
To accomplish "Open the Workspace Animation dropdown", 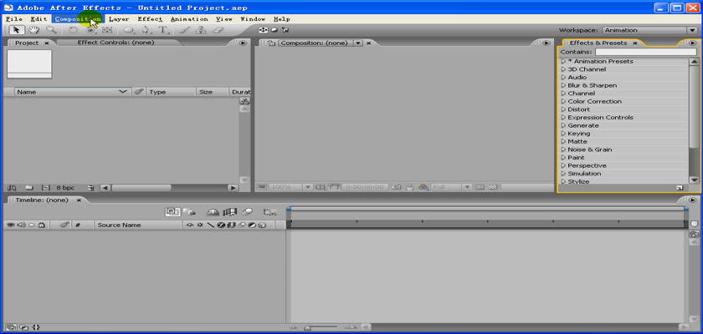I will tap(649, 30).
